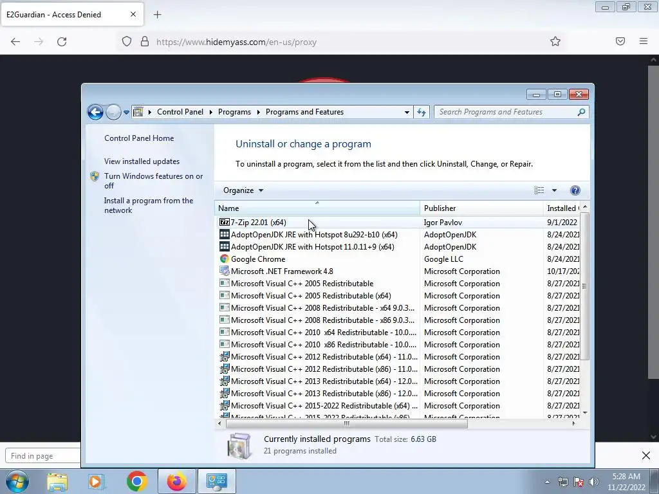Image resolution: width=659 pixels, height=494 pixels.
Task: Click the Igor Pavlov publisher cell
Action: tap(443, 222)
